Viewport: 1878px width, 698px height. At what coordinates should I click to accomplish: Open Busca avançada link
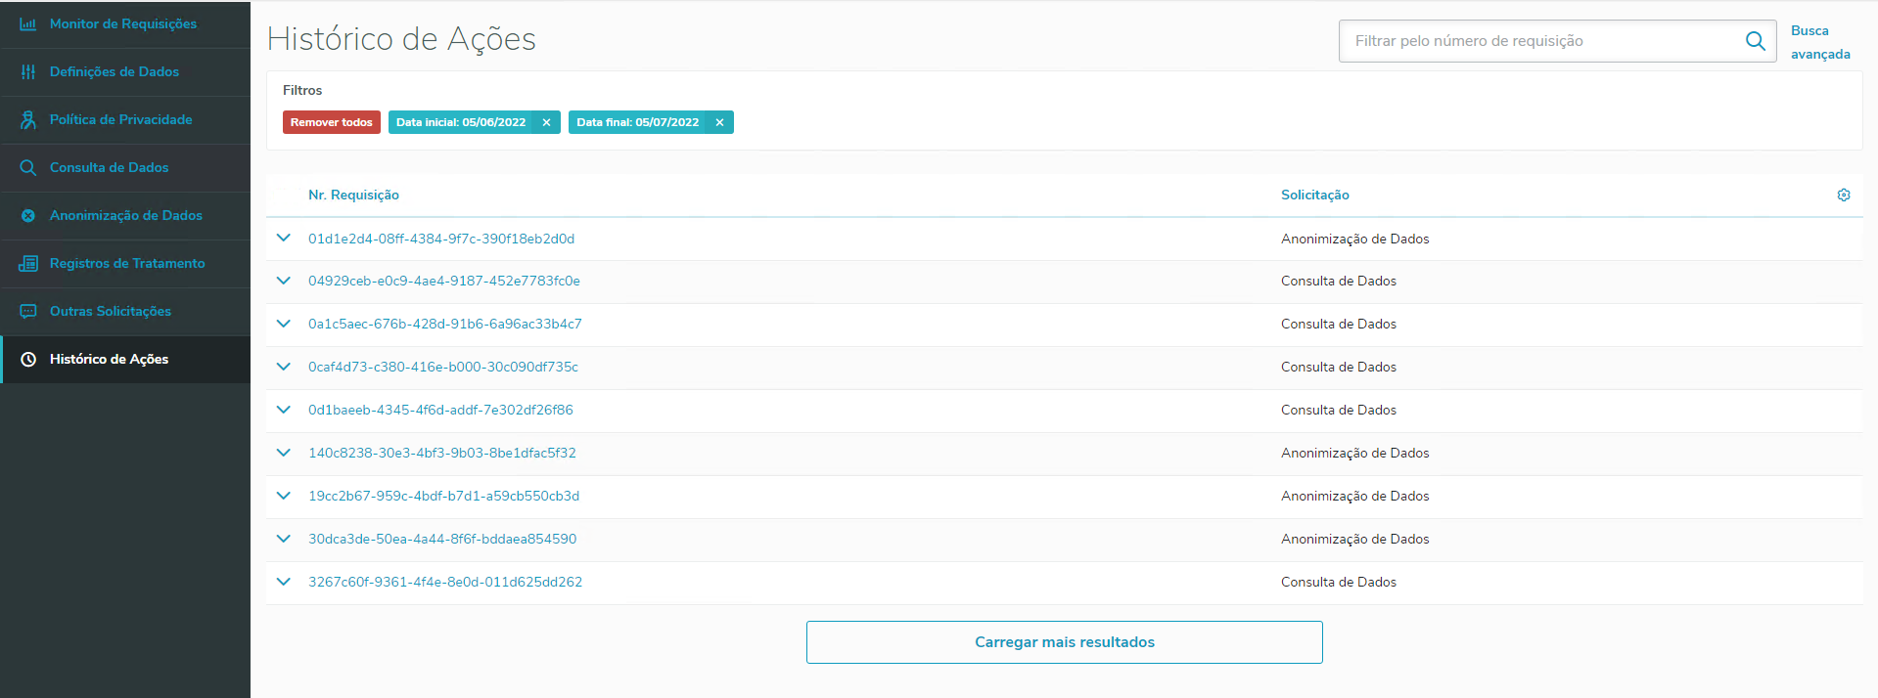pyautogui.click(x=1820, y=42)
